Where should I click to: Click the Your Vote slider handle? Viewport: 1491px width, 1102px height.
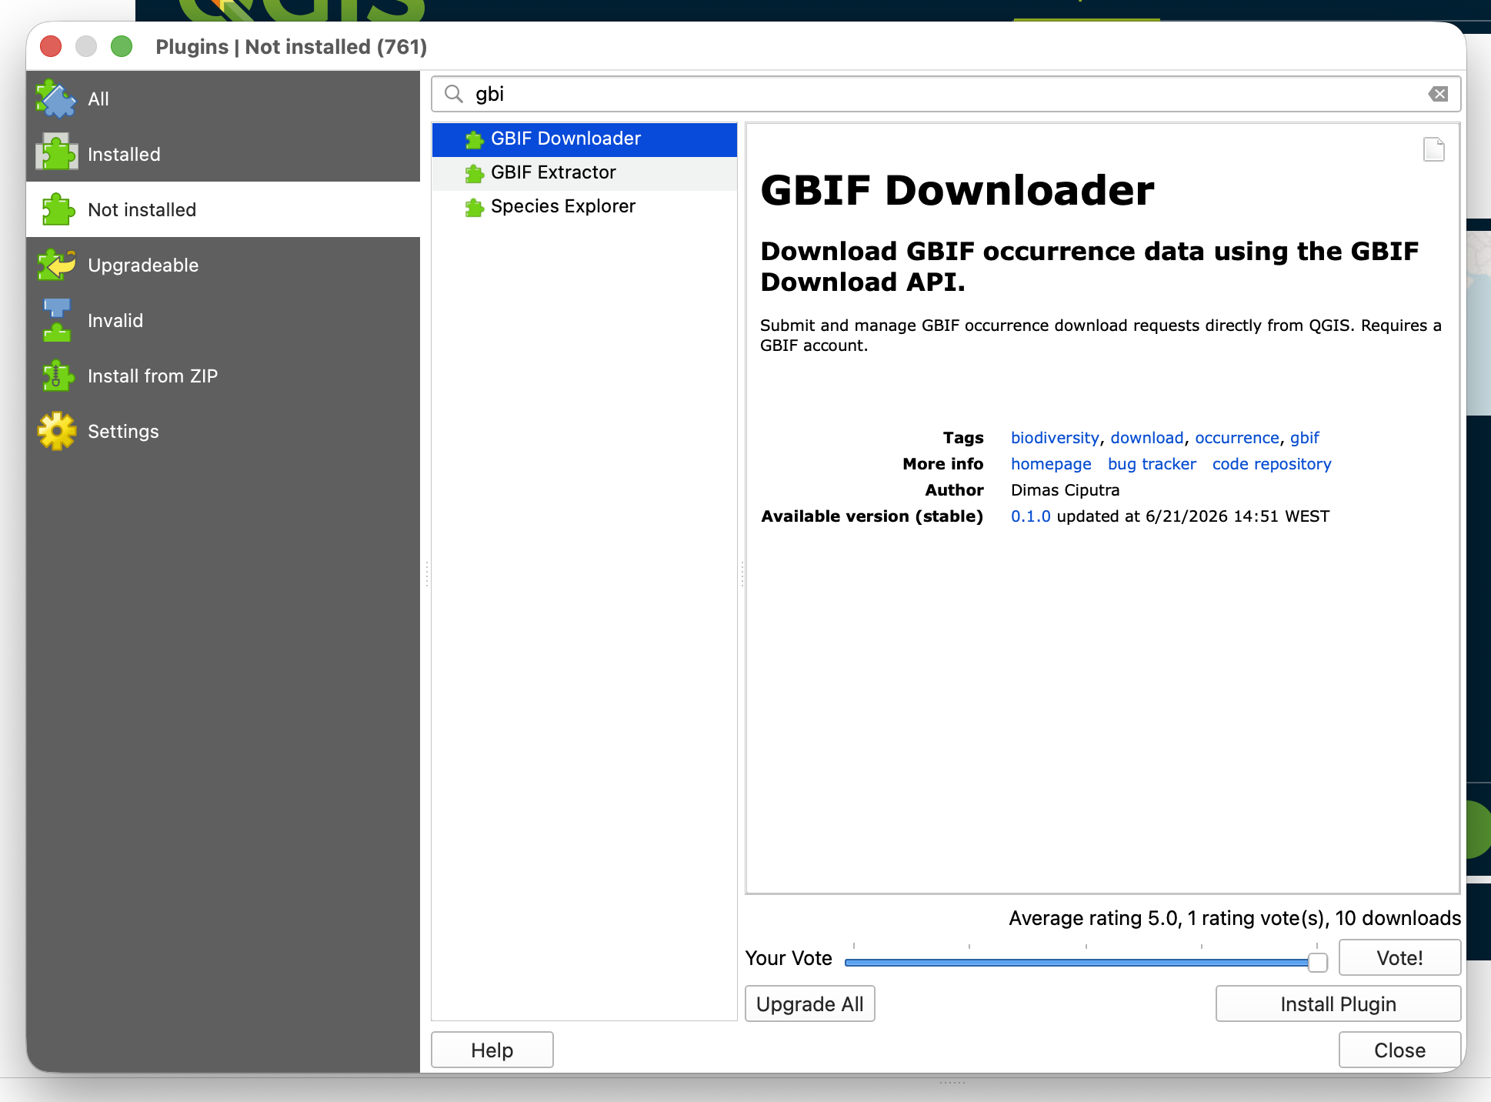[x=1317, y=962]
